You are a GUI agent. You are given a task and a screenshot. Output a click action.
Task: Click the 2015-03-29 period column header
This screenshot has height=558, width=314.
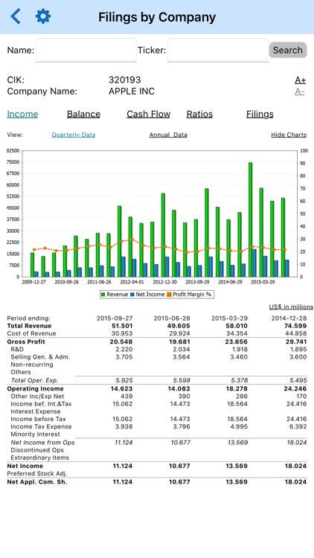coord(230,318)
